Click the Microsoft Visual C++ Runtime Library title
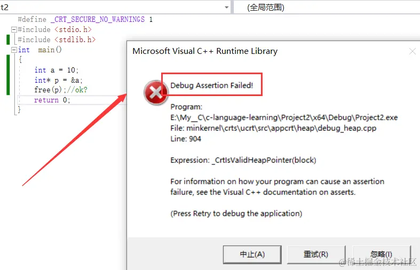Screen dimensions: 420x270 [x=205, y=51]
